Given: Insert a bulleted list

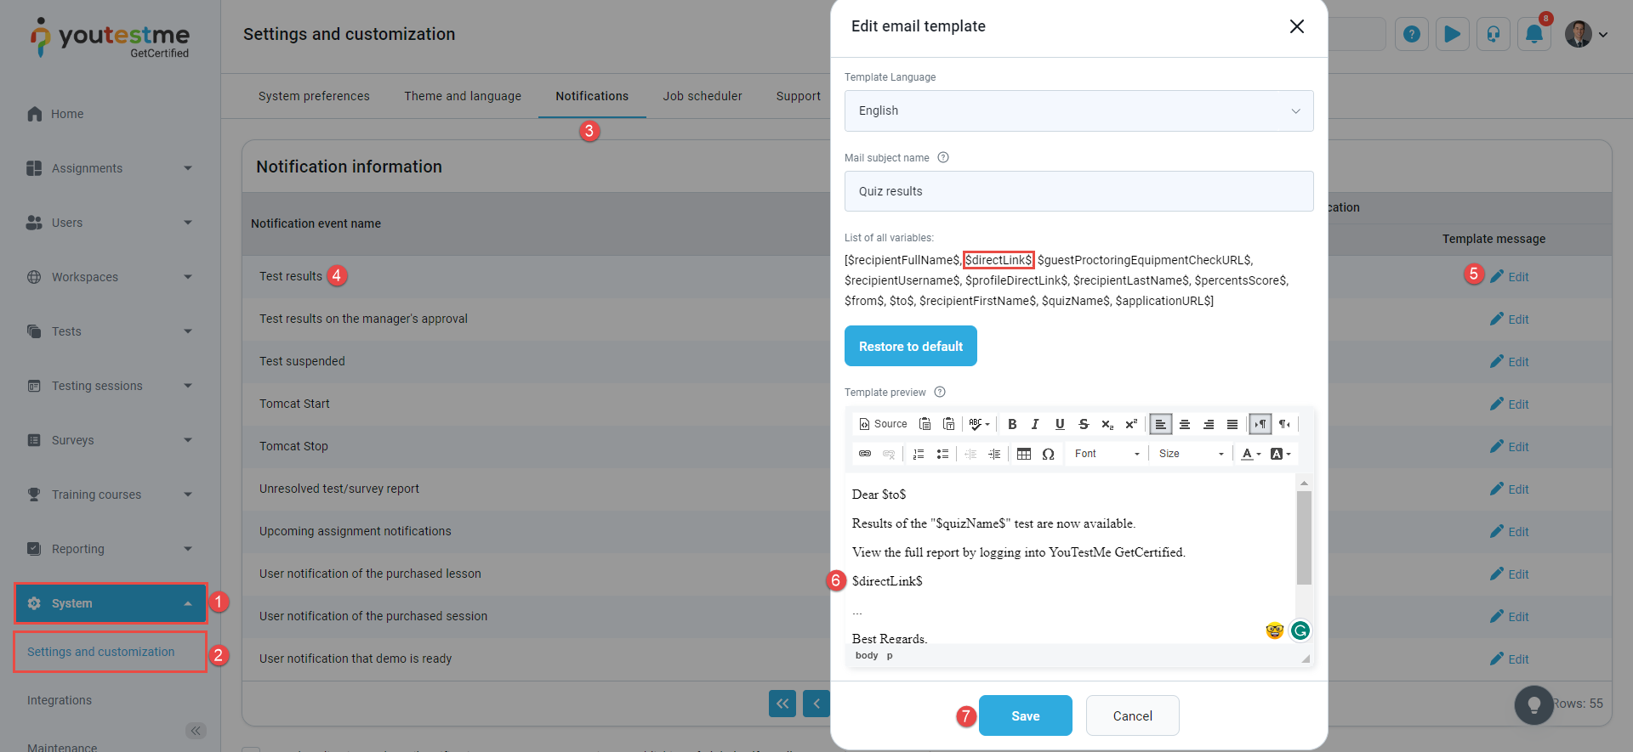Looking at the screenshot, I should 942,454.
